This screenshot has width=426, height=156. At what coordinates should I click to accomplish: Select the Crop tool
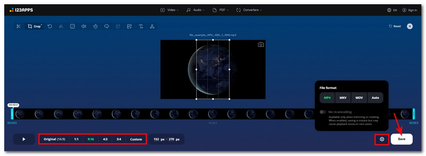tap(34, 26)
